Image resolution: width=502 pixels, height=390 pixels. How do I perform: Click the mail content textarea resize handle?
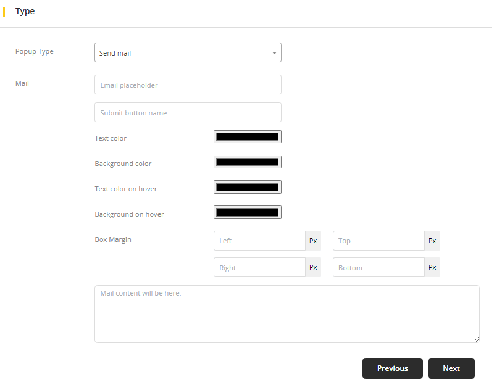[475, 339]
